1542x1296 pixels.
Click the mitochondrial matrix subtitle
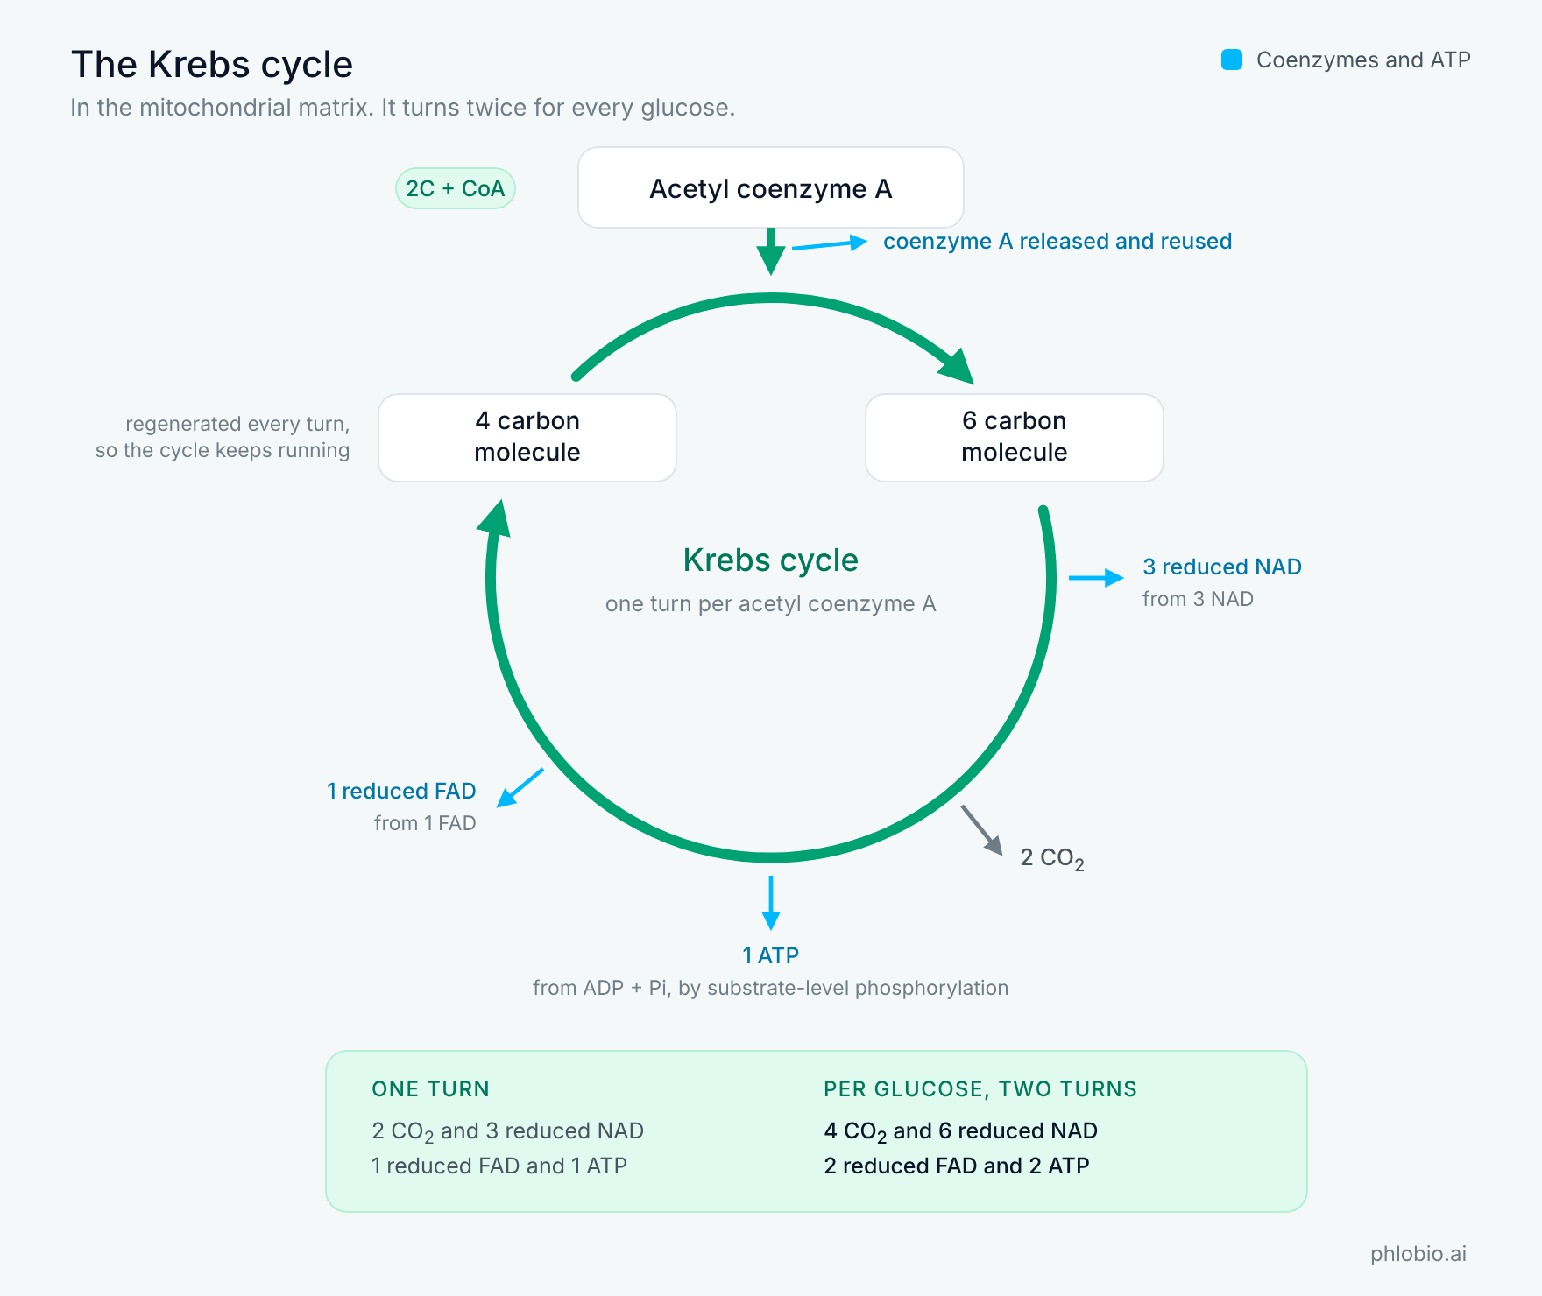tap(403, 108)
